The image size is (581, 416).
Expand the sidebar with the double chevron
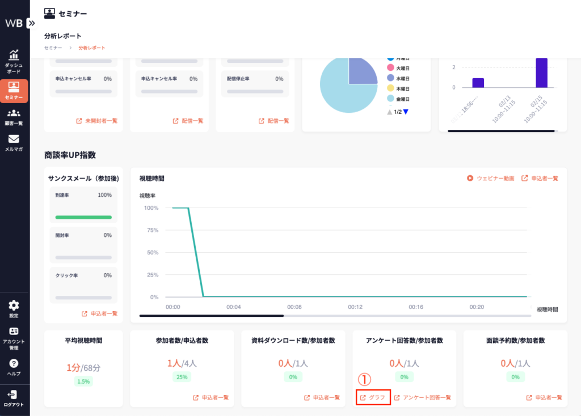pos(31,23)
